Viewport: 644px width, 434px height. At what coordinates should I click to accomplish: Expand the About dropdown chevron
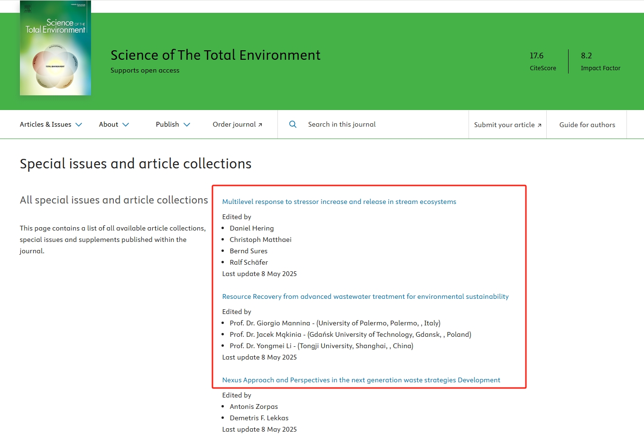pyautogui.click(x=126, y=125)
